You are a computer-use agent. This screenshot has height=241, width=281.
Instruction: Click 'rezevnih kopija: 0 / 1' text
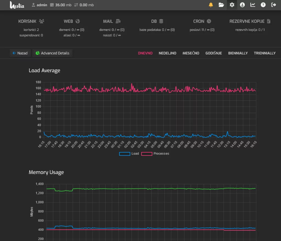point(250,30)
